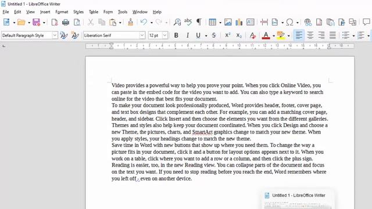Screen dimensions: 372x209
Task: Click the Insert Footnote icon
Action: [x=319, y=22]
